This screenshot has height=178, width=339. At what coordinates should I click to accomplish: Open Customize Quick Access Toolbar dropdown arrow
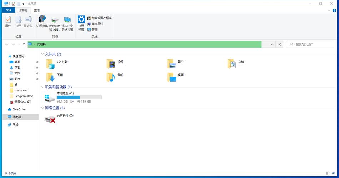click(23, 4)
